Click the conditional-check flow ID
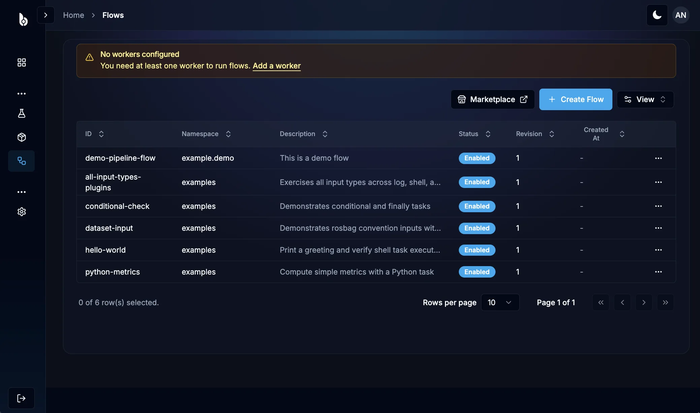This screenshot has height=413, width=700. (117, 206)
